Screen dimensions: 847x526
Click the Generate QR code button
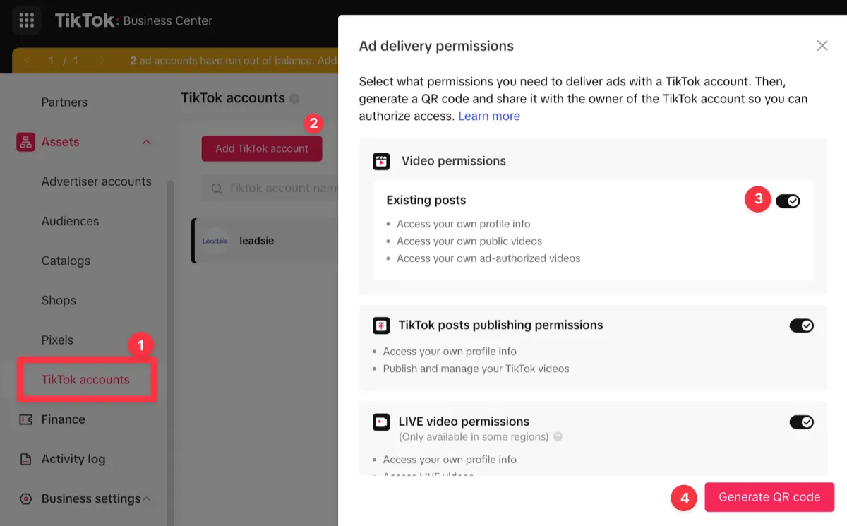(x=769, y=497)
